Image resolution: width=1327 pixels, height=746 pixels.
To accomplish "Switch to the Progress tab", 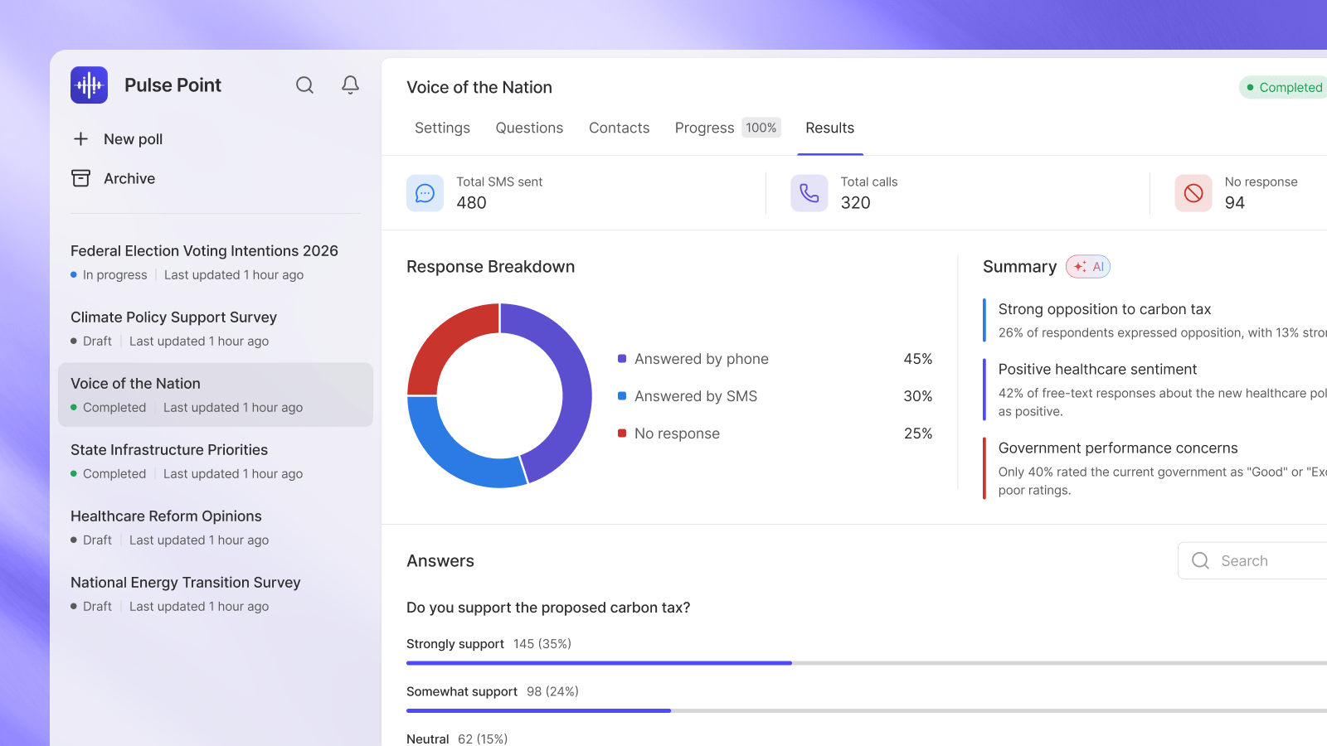I will tap(704, 128).
